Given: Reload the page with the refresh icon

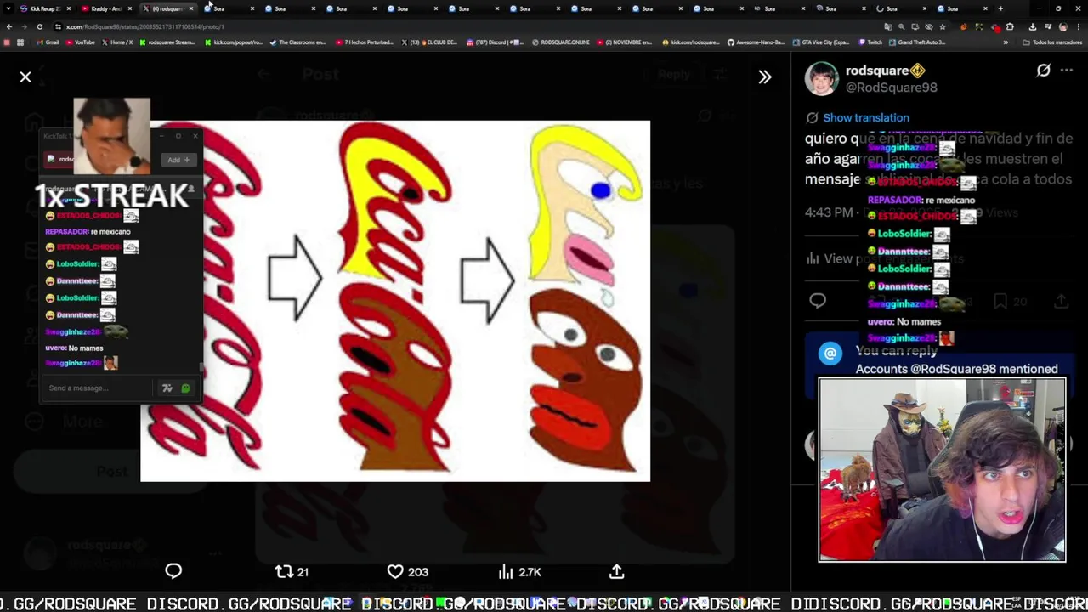Looking at the screenshot, I should (x=39, y=26).
